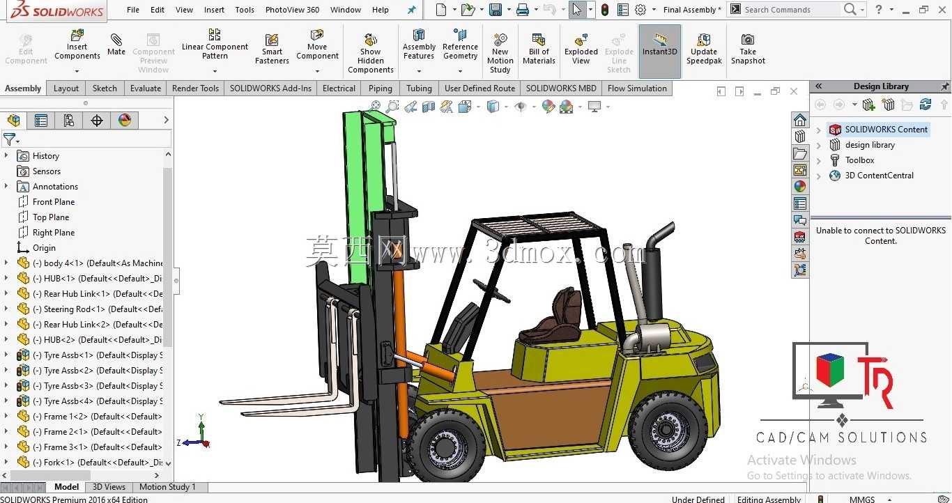Click the MMGS unit system status entry
The image size is (952, 503).
click(862, 499)
